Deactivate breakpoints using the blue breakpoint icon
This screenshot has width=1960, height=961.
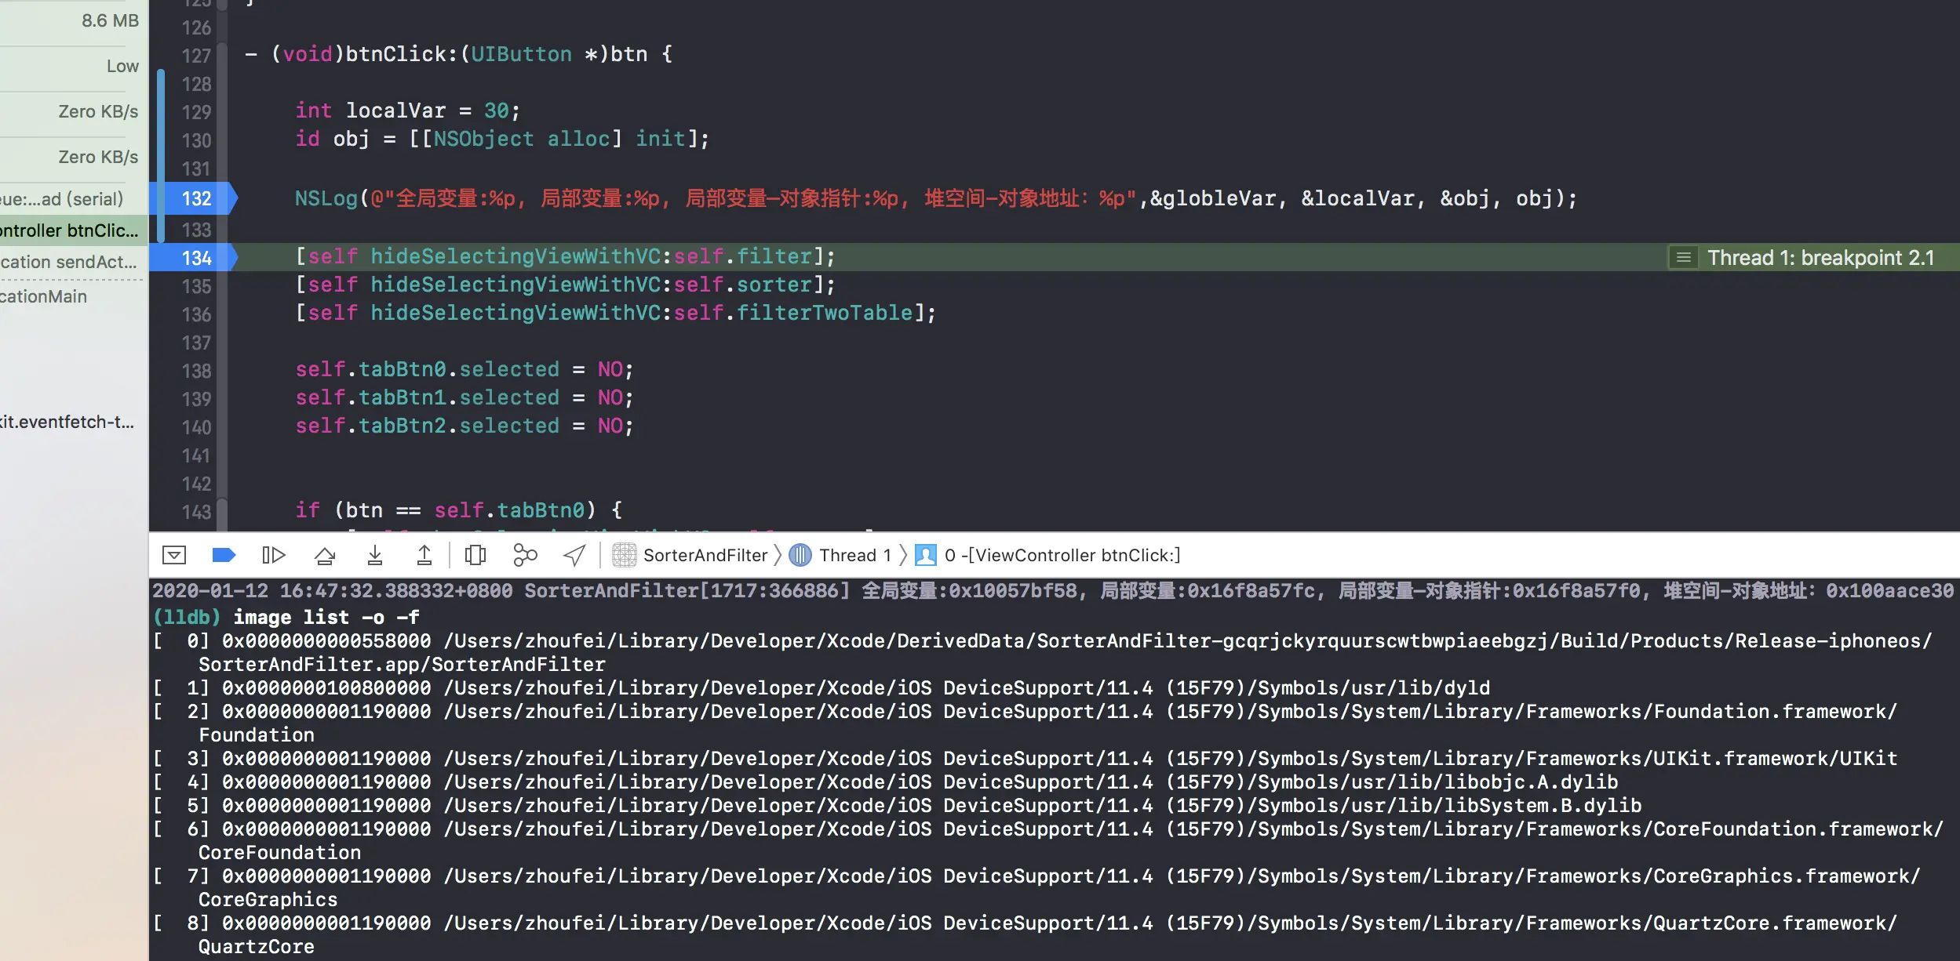224,556
